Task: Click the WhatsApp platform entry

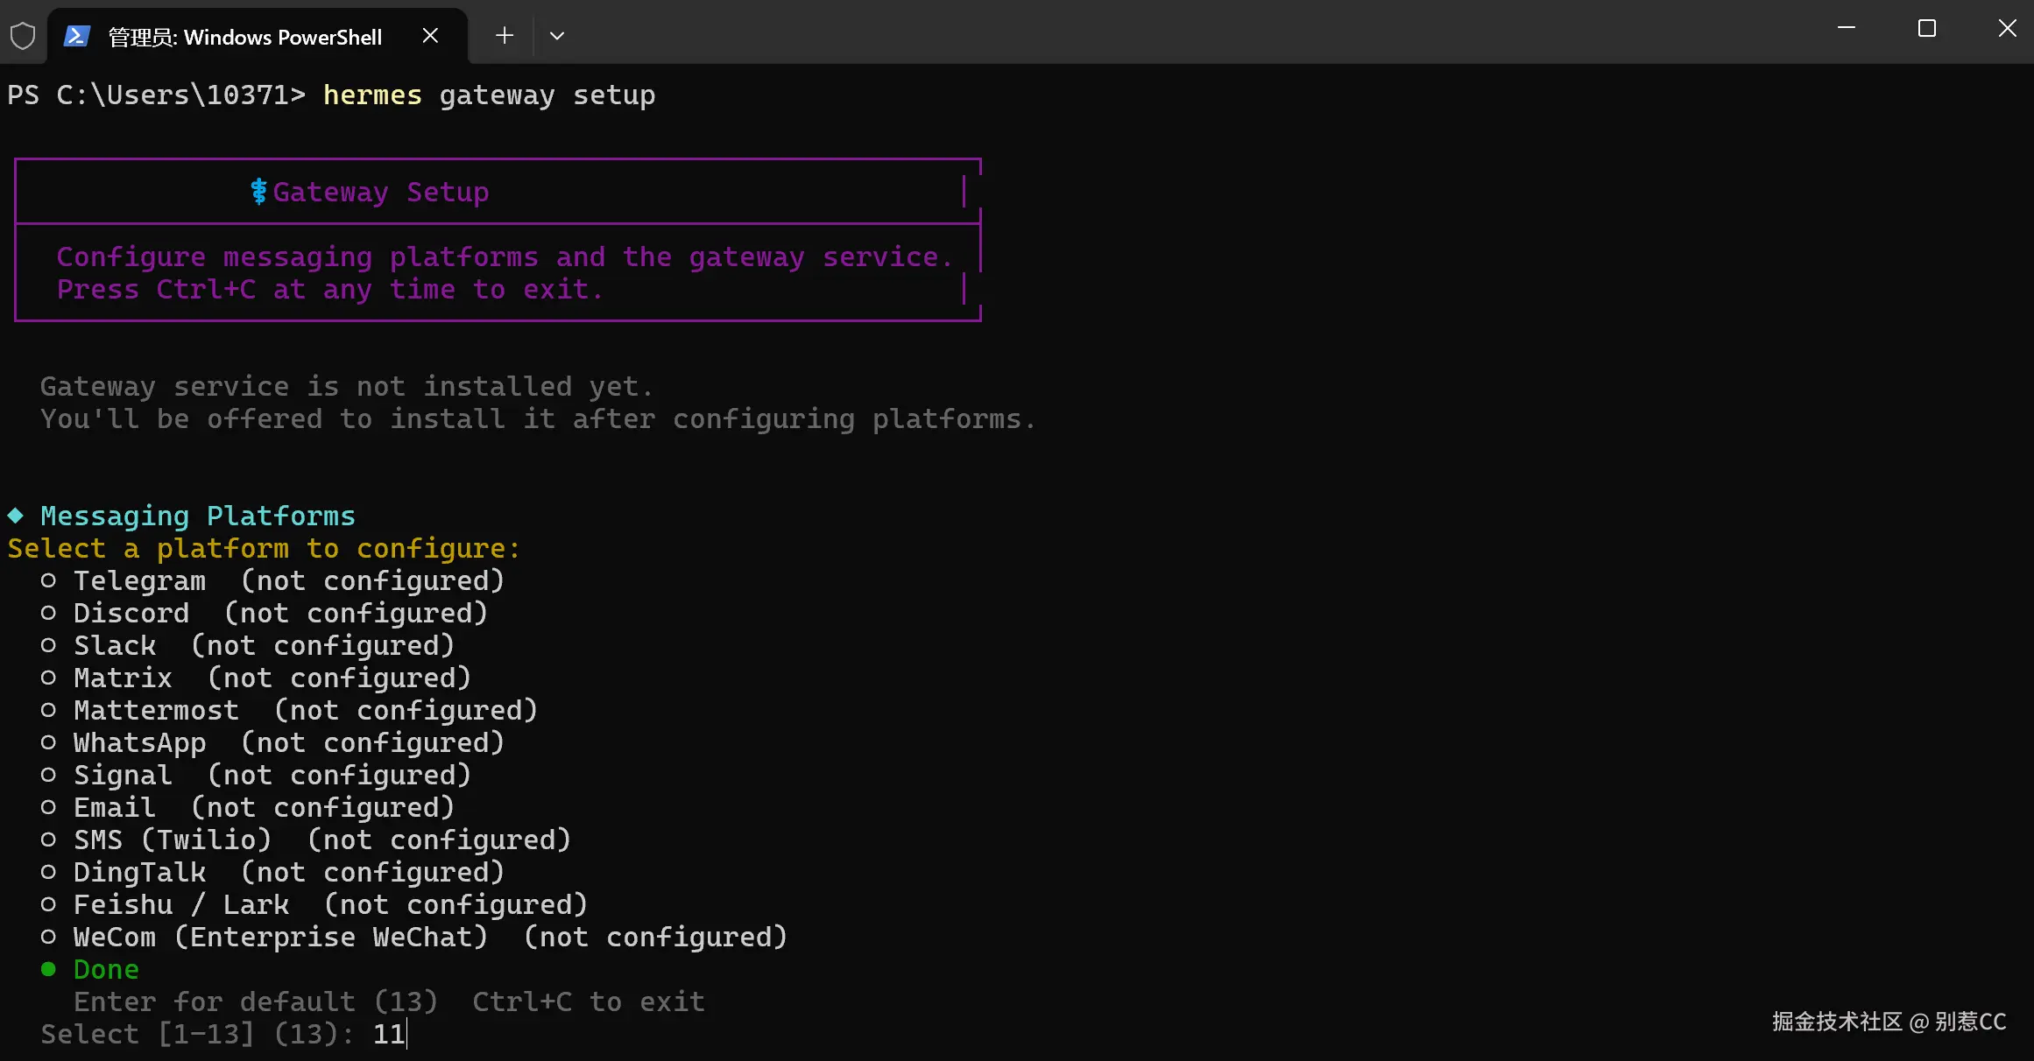Action: point(139,742)
